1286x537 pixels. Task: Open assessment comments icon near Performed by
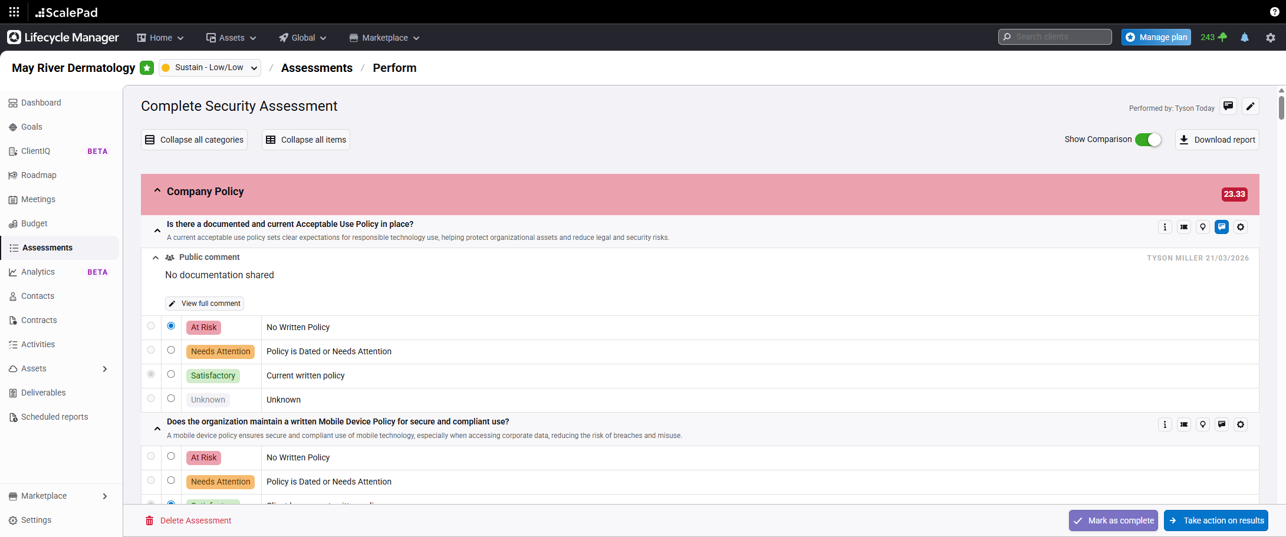(x=1228, y=107)
